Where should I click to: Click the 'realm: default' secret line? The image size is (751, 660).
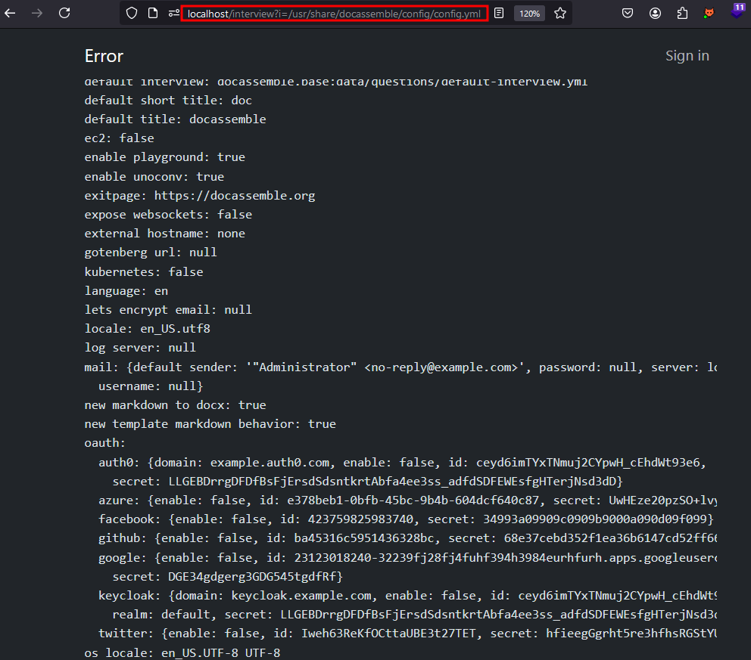pos(414,614)
